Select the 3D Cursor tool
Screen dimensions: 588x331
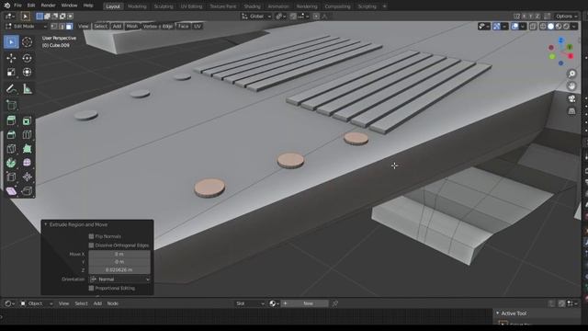(27, 42)
